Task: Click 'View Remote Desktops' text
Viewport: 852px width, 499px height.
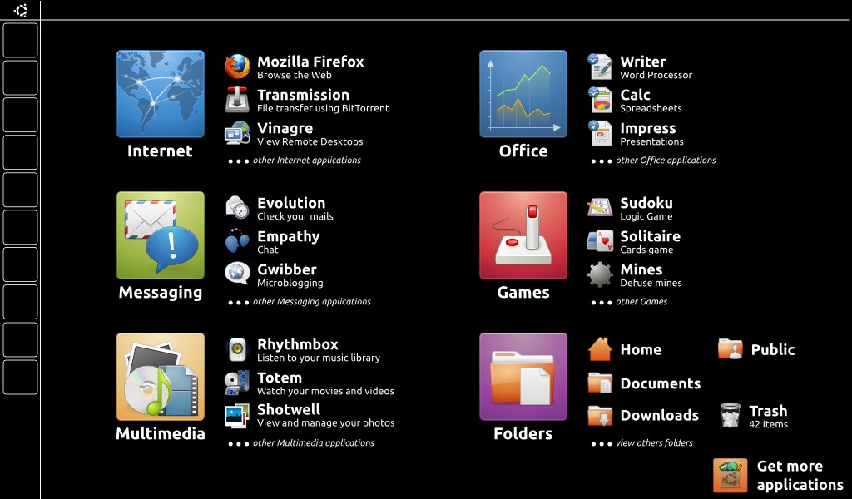Action: 310,141
